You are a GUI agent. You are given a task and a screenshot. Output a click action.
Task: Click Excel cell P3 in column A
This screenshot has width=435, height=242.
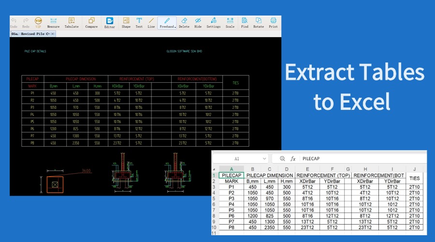[x=232, y=198]
